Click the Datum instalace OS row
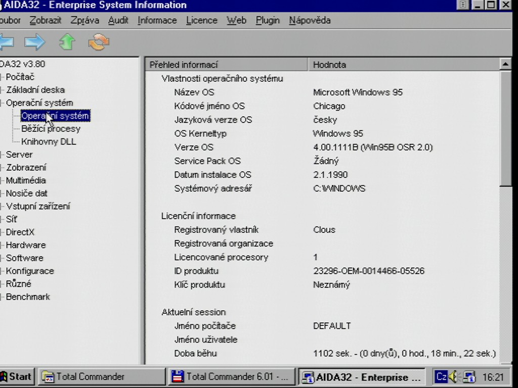Screen dimensions: 518x388 pyautogui.click(x=322, y=175)
